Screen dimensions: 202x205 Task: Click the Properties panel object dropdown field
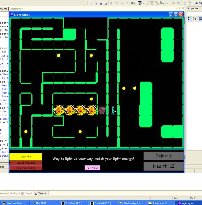coord(194,13)
